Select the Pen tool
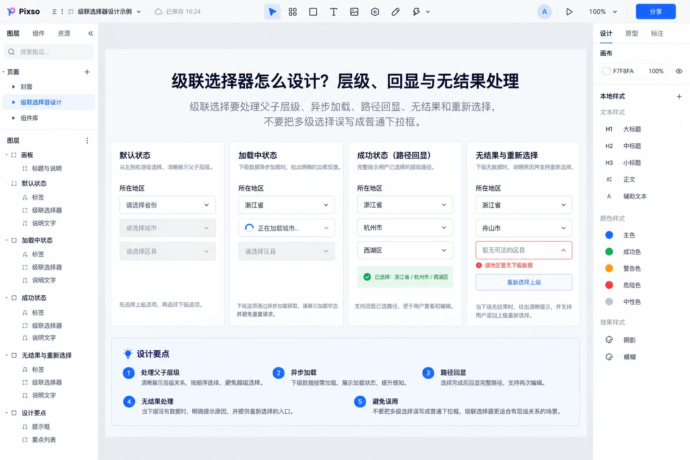This screenshot has width=690, height=460. pos(396,12)
